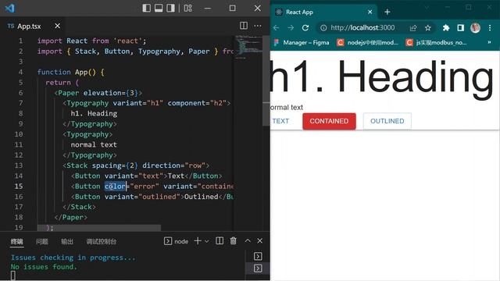Open the Chrome profile avatar
Screen dimensions: 500x281
pyautogui.click(x=475, y=28)
